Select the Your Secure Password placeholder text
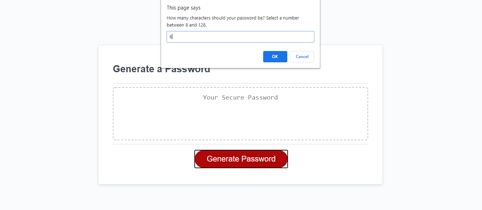The width and height of the screenshot is (482, 210). (240, 97)
